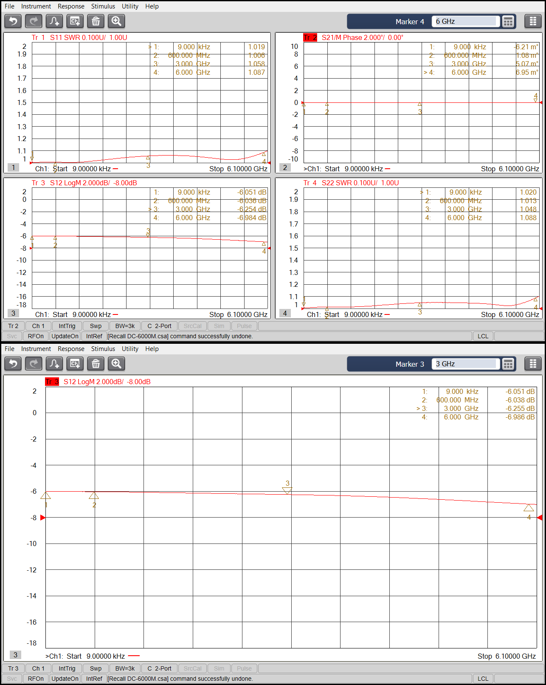Click magnifier zoom icon in Marker 3 toolbar
Screen dimensions: 546x685
point(116,364)
